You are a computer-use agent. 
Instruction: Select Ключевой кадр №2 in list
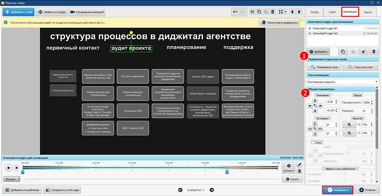[342, 33]
